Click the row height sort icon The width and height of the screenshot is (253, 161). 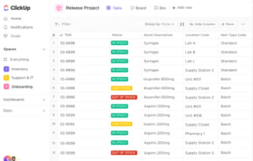tap(182, 24)
